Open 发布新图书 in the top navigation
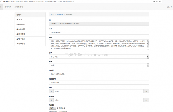This screenshot has height=112, width=173. tap(19, 7)
